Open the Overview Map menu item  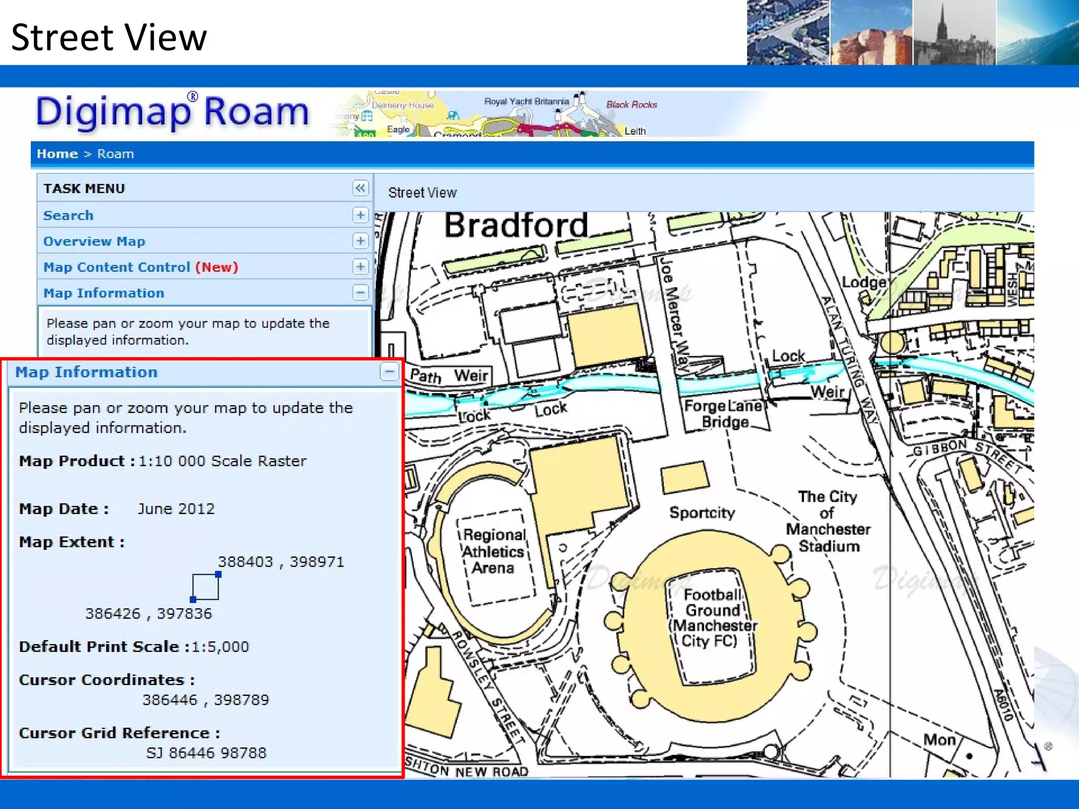[x=94, y=241]
